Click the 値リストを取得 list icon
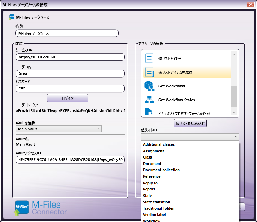The height and width of the screenshot is (222, 257). click(149, 58)
